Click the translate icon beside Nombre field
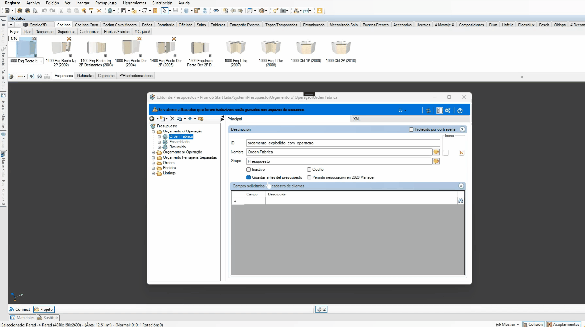Image resolution: width=585 pixels, height=327 pixels. tap(436, 152)
